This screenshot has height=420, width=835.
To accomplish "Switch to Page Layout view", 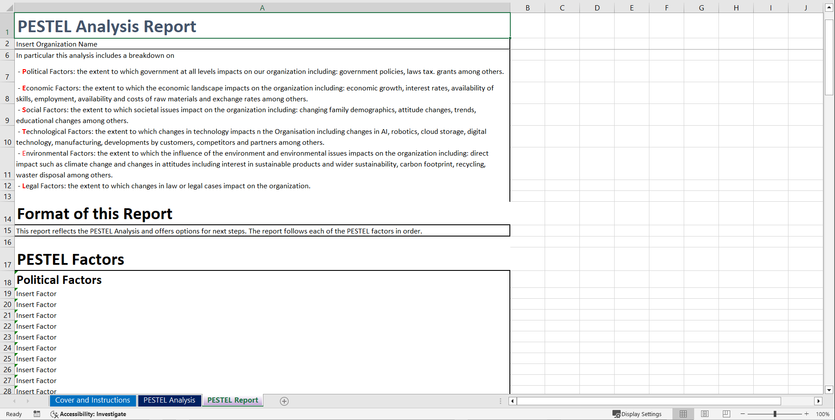I will [705, 414].
